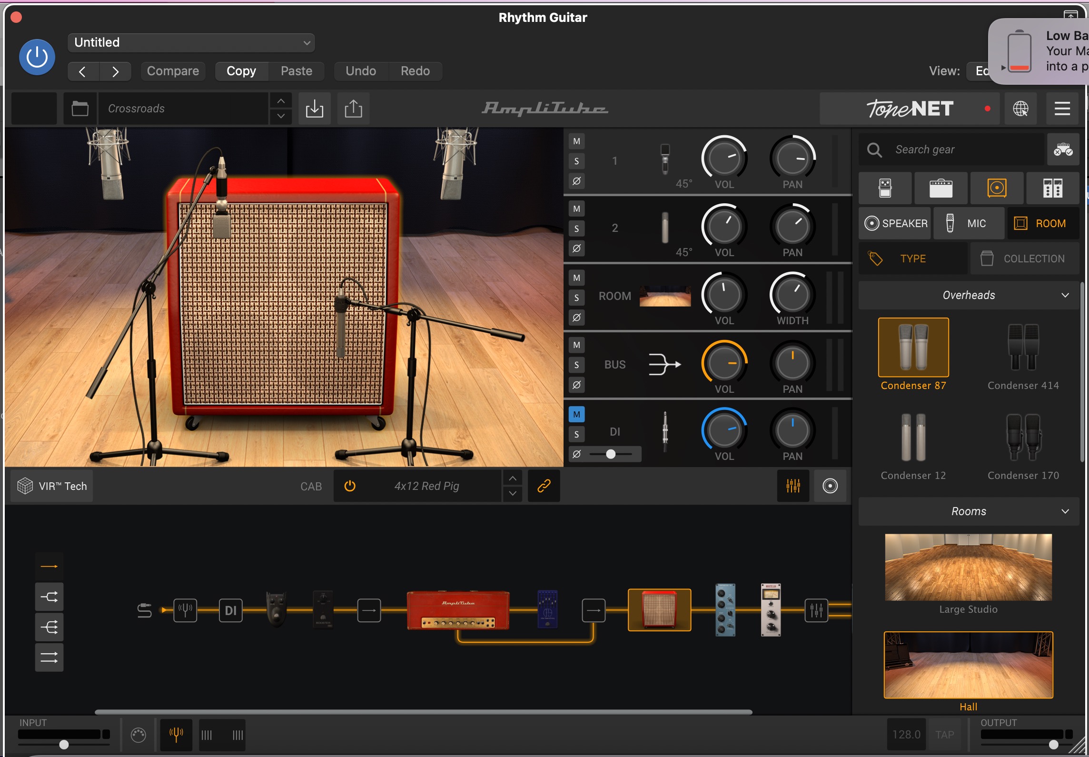
Task: Step to next Crossroads preset down arrow
Action: point(281,116)
